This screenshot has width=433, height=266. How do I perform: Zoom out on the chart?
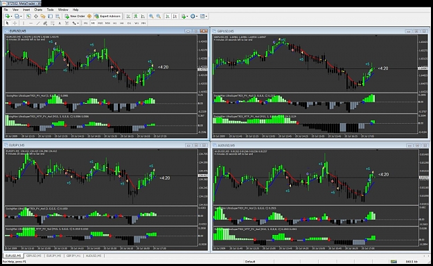point(159,17)
